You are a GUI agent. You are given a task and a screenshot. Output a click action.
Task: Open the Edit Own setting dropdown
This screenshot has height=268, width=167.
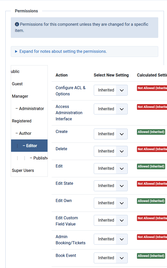(110, 203)
